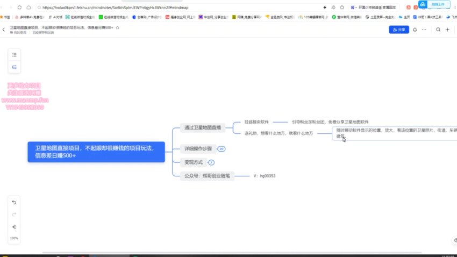Open 我的空间 breadcrumb link

click(x=20, y=33)
